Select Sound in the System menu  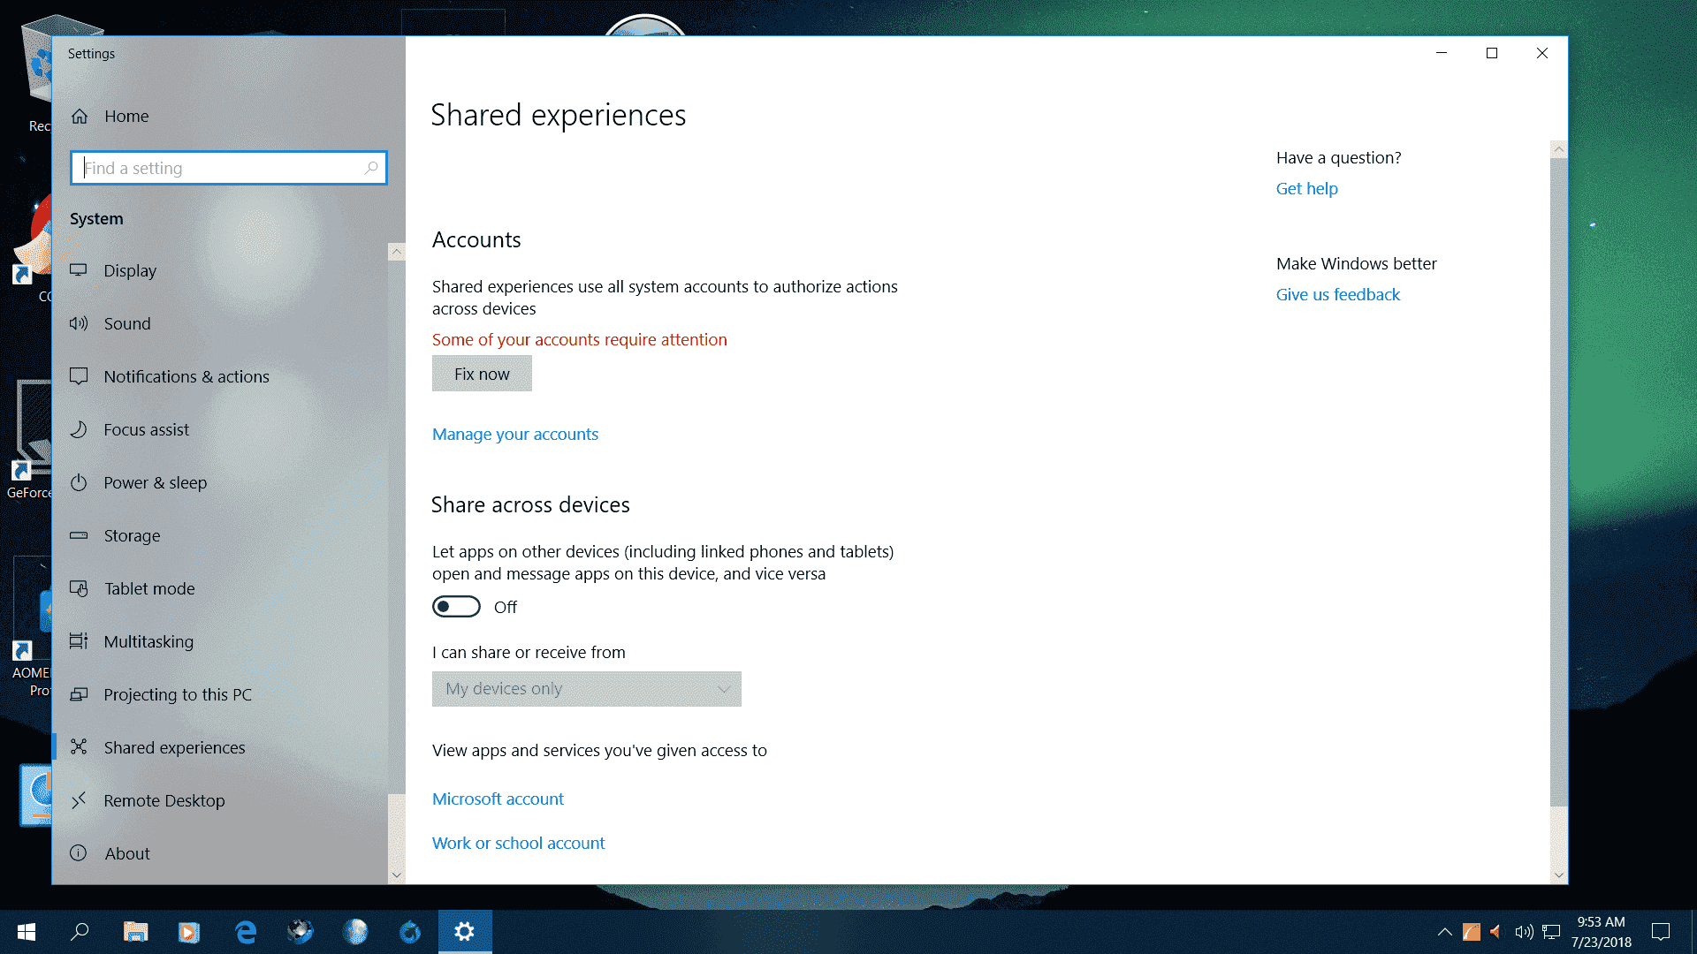click(127, 323)
